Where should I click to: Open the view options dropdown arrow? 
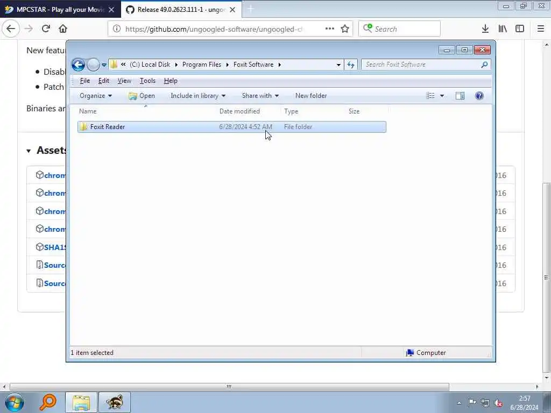coord(442,96)
